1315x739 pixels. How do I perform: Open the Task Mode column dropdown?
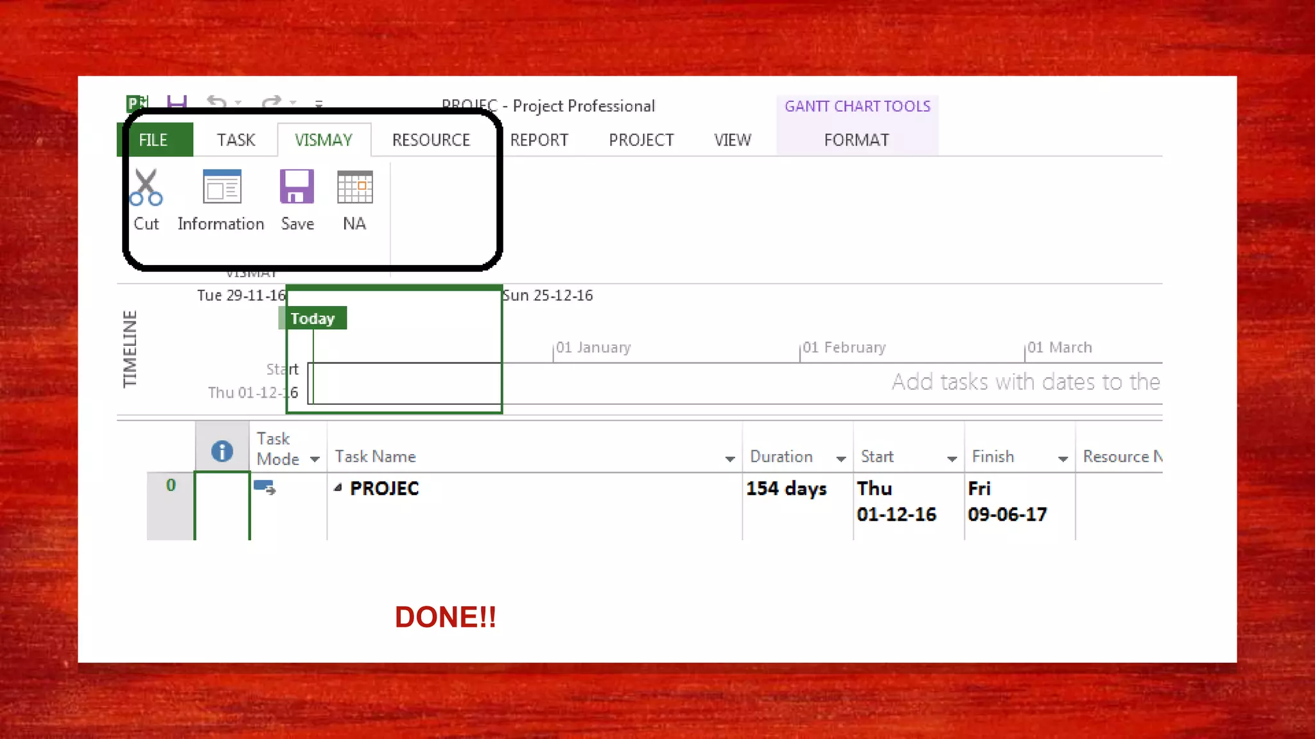tap(315, 459)
